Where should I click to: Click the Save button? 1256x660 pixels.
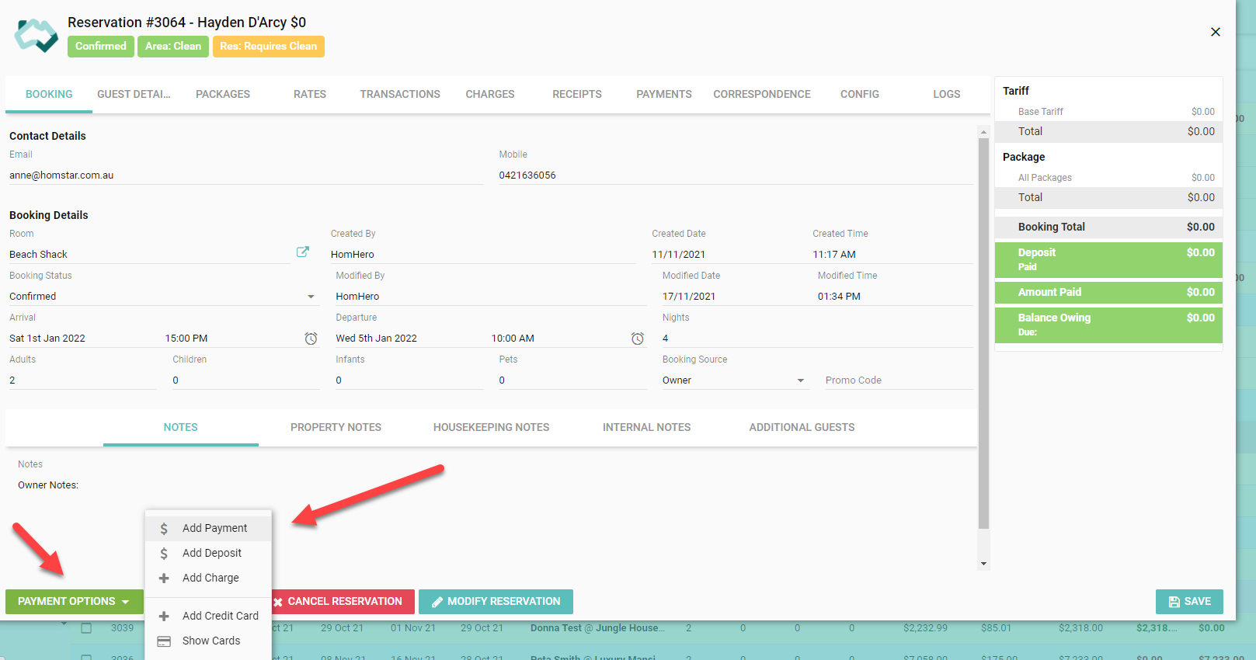(x=1189, y=602)
